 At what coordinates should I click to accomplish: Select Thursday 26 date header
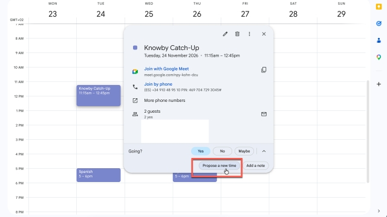[x=197, y=14]
